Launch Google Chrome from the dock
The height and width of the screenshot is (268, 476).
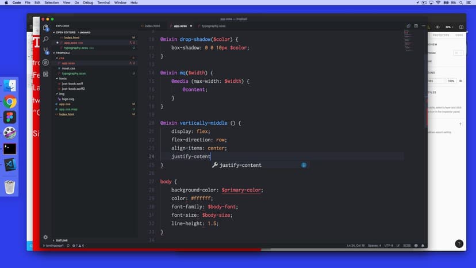pyautogui.click(x=10, y=102)
